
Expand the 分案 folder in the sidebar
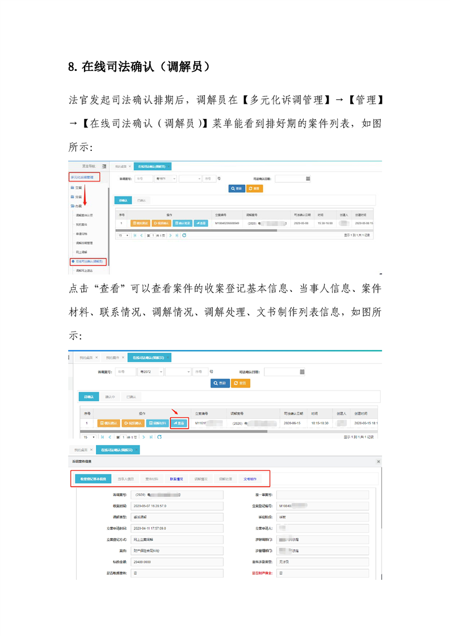(77, 197)
